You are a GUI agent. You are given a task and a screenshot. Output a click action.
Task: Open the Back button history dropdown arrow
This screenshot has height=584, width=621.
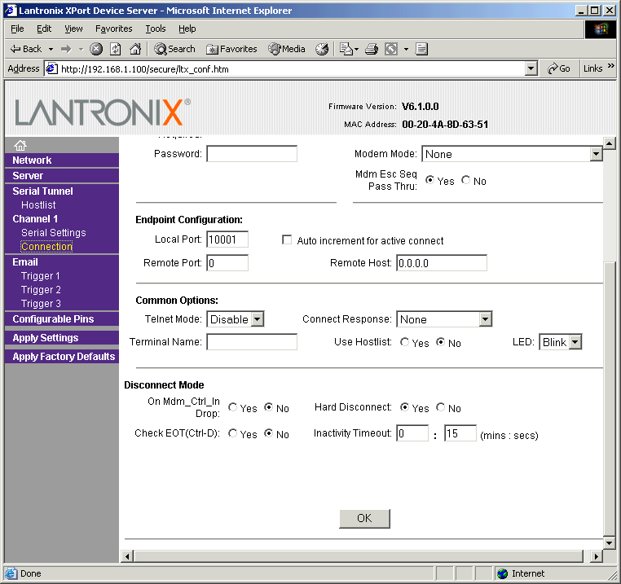click(x=51, y=50)
